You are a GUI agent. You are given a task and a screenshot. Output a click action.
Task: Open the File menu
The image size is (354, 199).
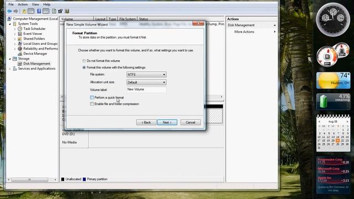pos(11,4)
